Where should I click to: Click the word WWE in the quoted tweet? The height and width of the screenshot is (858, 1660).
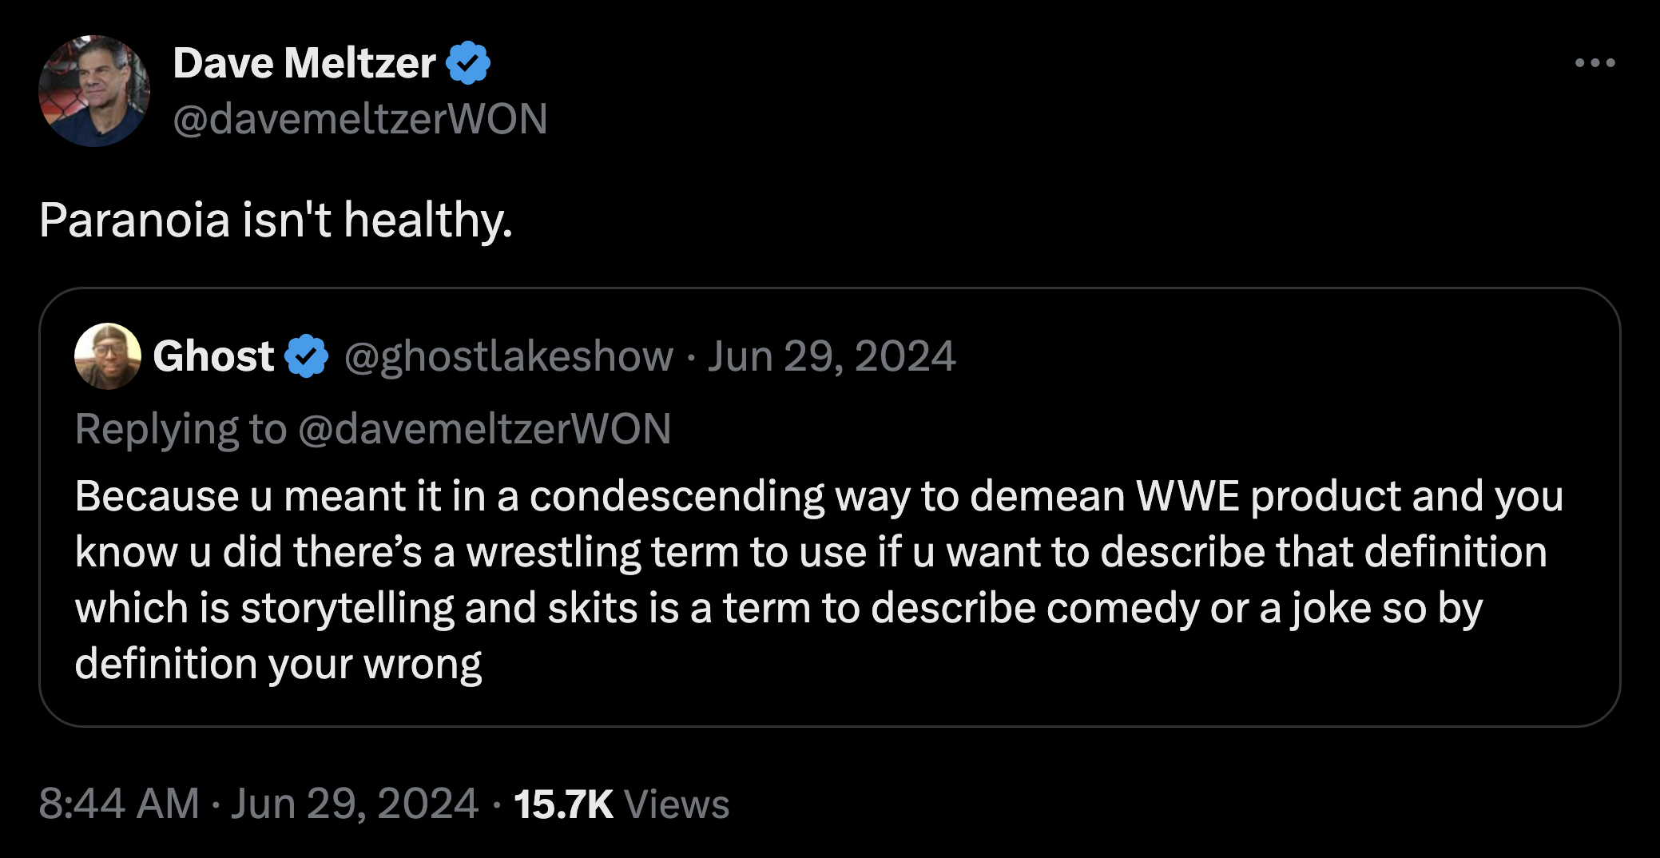[x=1187, y=496]
